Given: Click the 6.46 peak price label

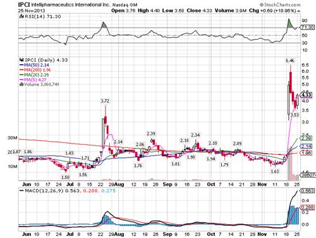Looking at the screenshot, I should 290,60.
